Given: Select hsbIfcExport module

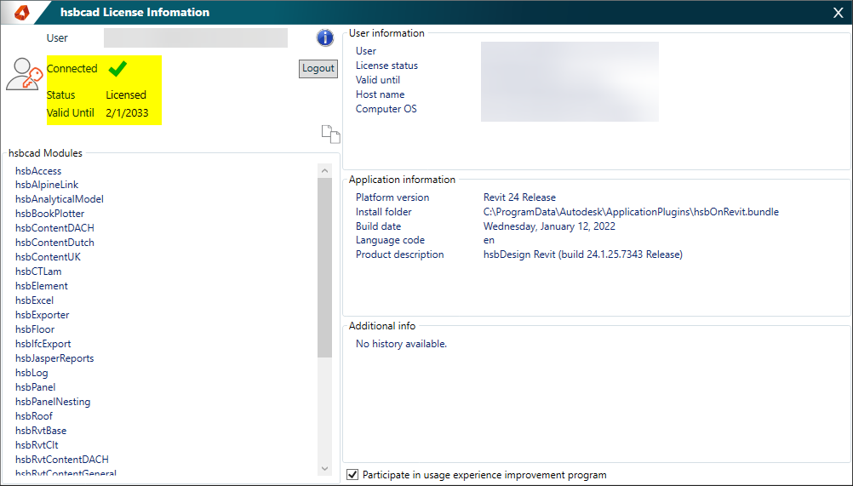Looking at the screenshot, I should [x=43, y=344].
